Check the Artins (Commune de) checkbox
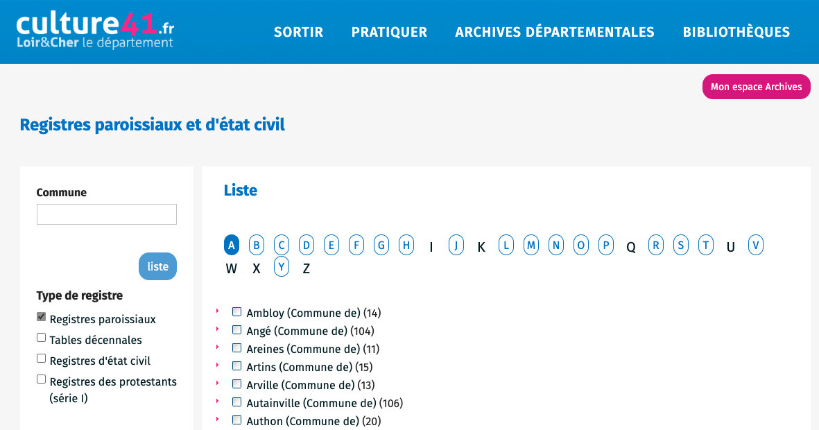Image resolution: width=819 pixels, height=430 pixels. point(236,365)
